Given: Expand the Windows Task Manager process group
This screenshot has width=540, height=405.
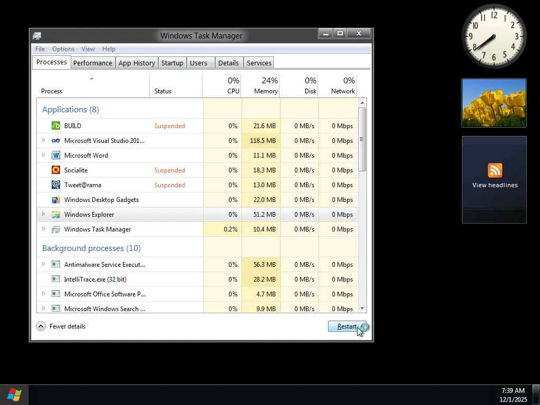Looking at the screenshot, I should [x=43, y=229].
